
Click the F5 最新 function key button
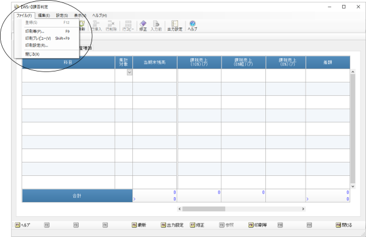139,225
